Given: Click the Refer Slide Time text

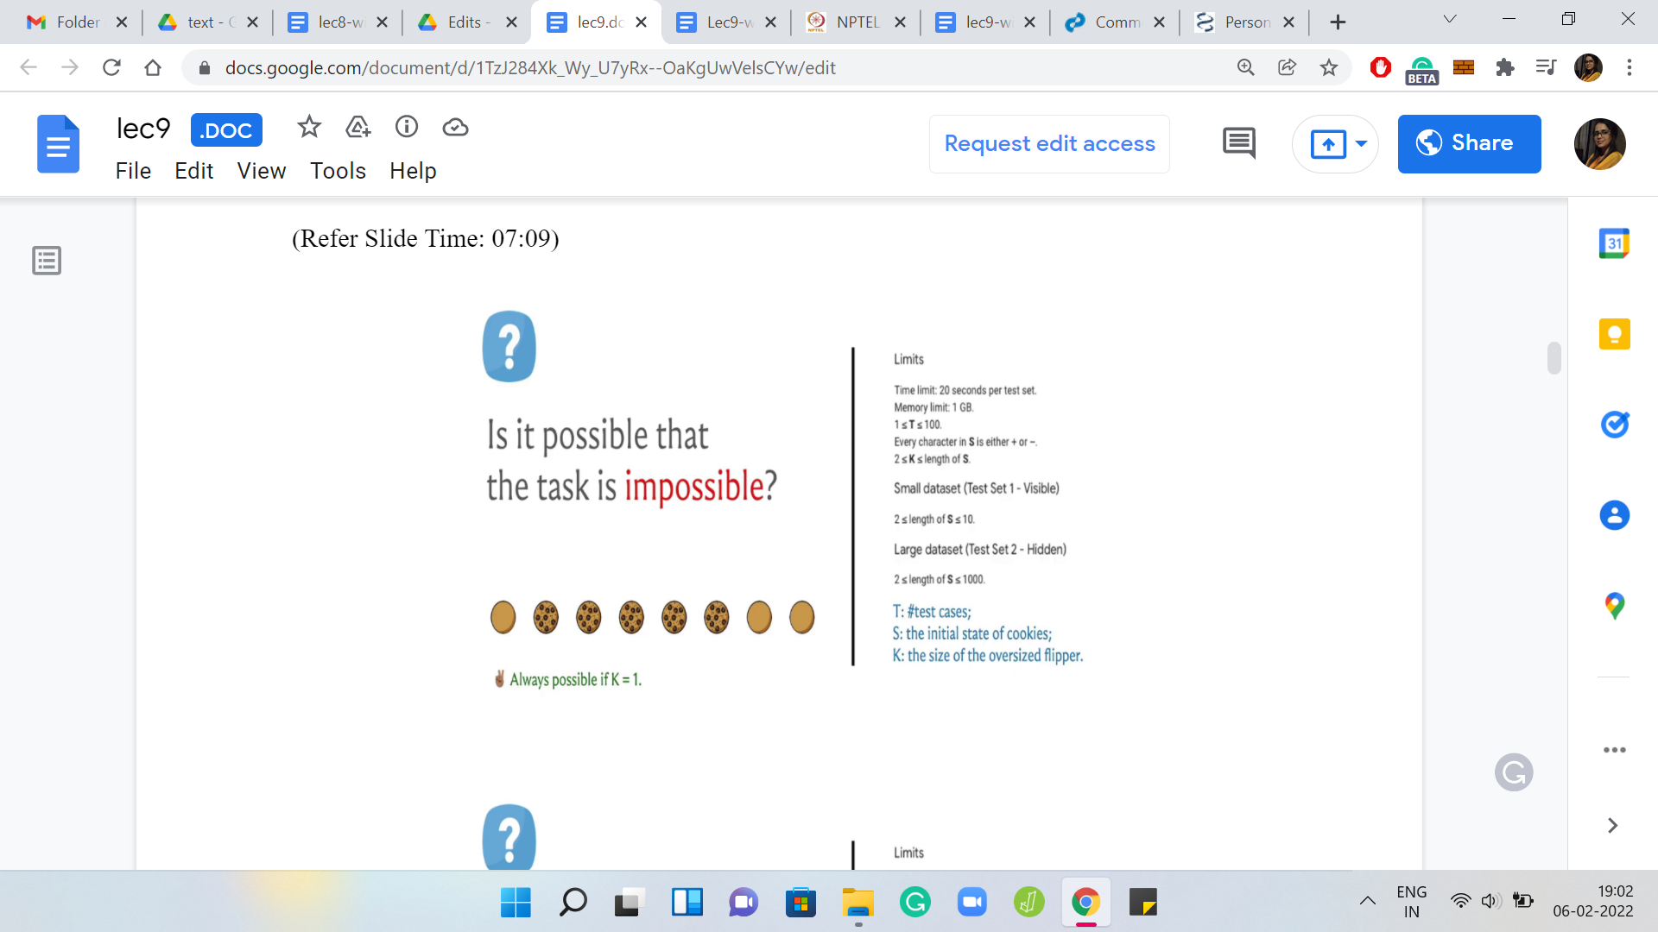Looking at the screenshot, I should point(426,239).
